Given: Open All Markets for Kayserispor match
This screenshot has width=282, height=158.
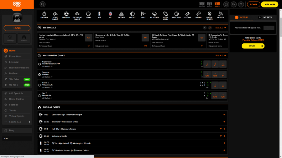Looking at the screenshot, I should coord(47,67).
